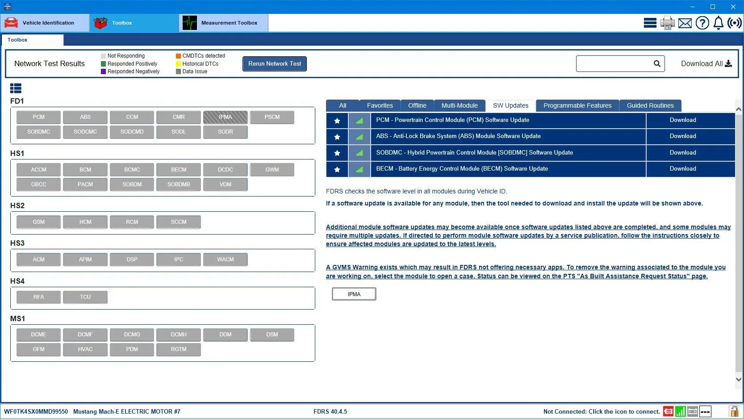Click the green signal bars status icon
The image size is (744, 419).
681,411
